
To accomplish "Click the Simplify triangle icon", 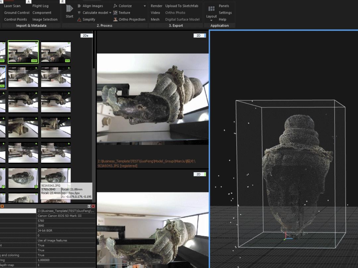I will [79, 20].
